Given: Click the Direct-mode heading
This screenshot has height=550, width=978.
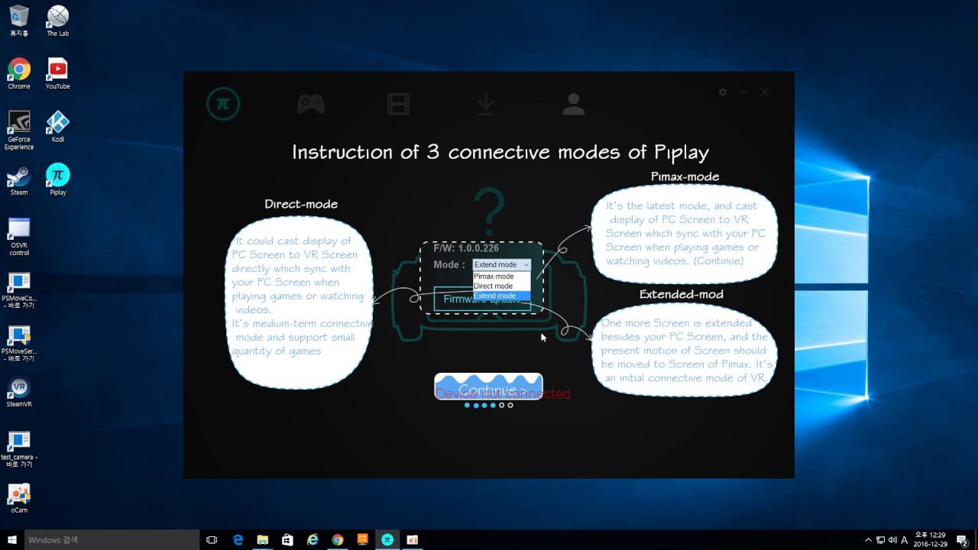Looking at the screenshot, I should pyautogui.click(x=301, y=204).
